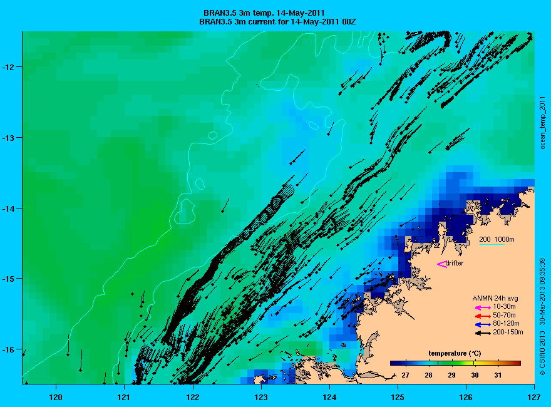Viewport: 551px width, 407px height.
Task: Click the latitude axis label -13
Action: pos(7,137)
